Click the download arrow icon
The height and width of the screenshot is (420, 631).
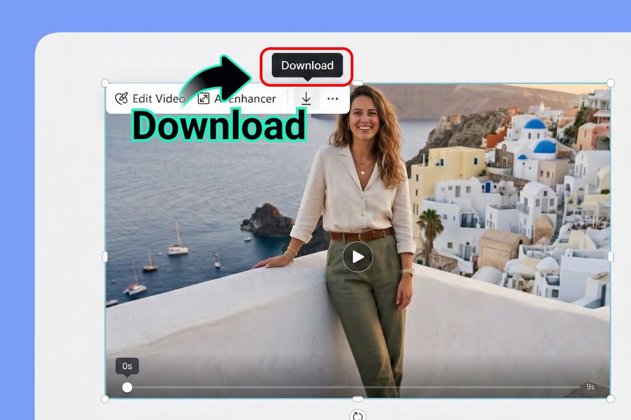click(307, 98)
